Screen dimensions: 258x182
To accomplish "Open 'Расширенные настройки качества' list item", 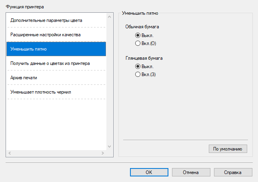I will 46,35.
